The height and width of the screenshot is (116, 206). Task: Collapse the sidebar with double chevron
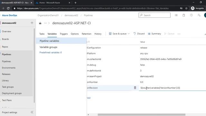point(32,112)
